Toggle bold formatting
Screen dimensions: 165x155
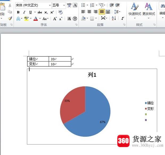[x=18, y=12]
